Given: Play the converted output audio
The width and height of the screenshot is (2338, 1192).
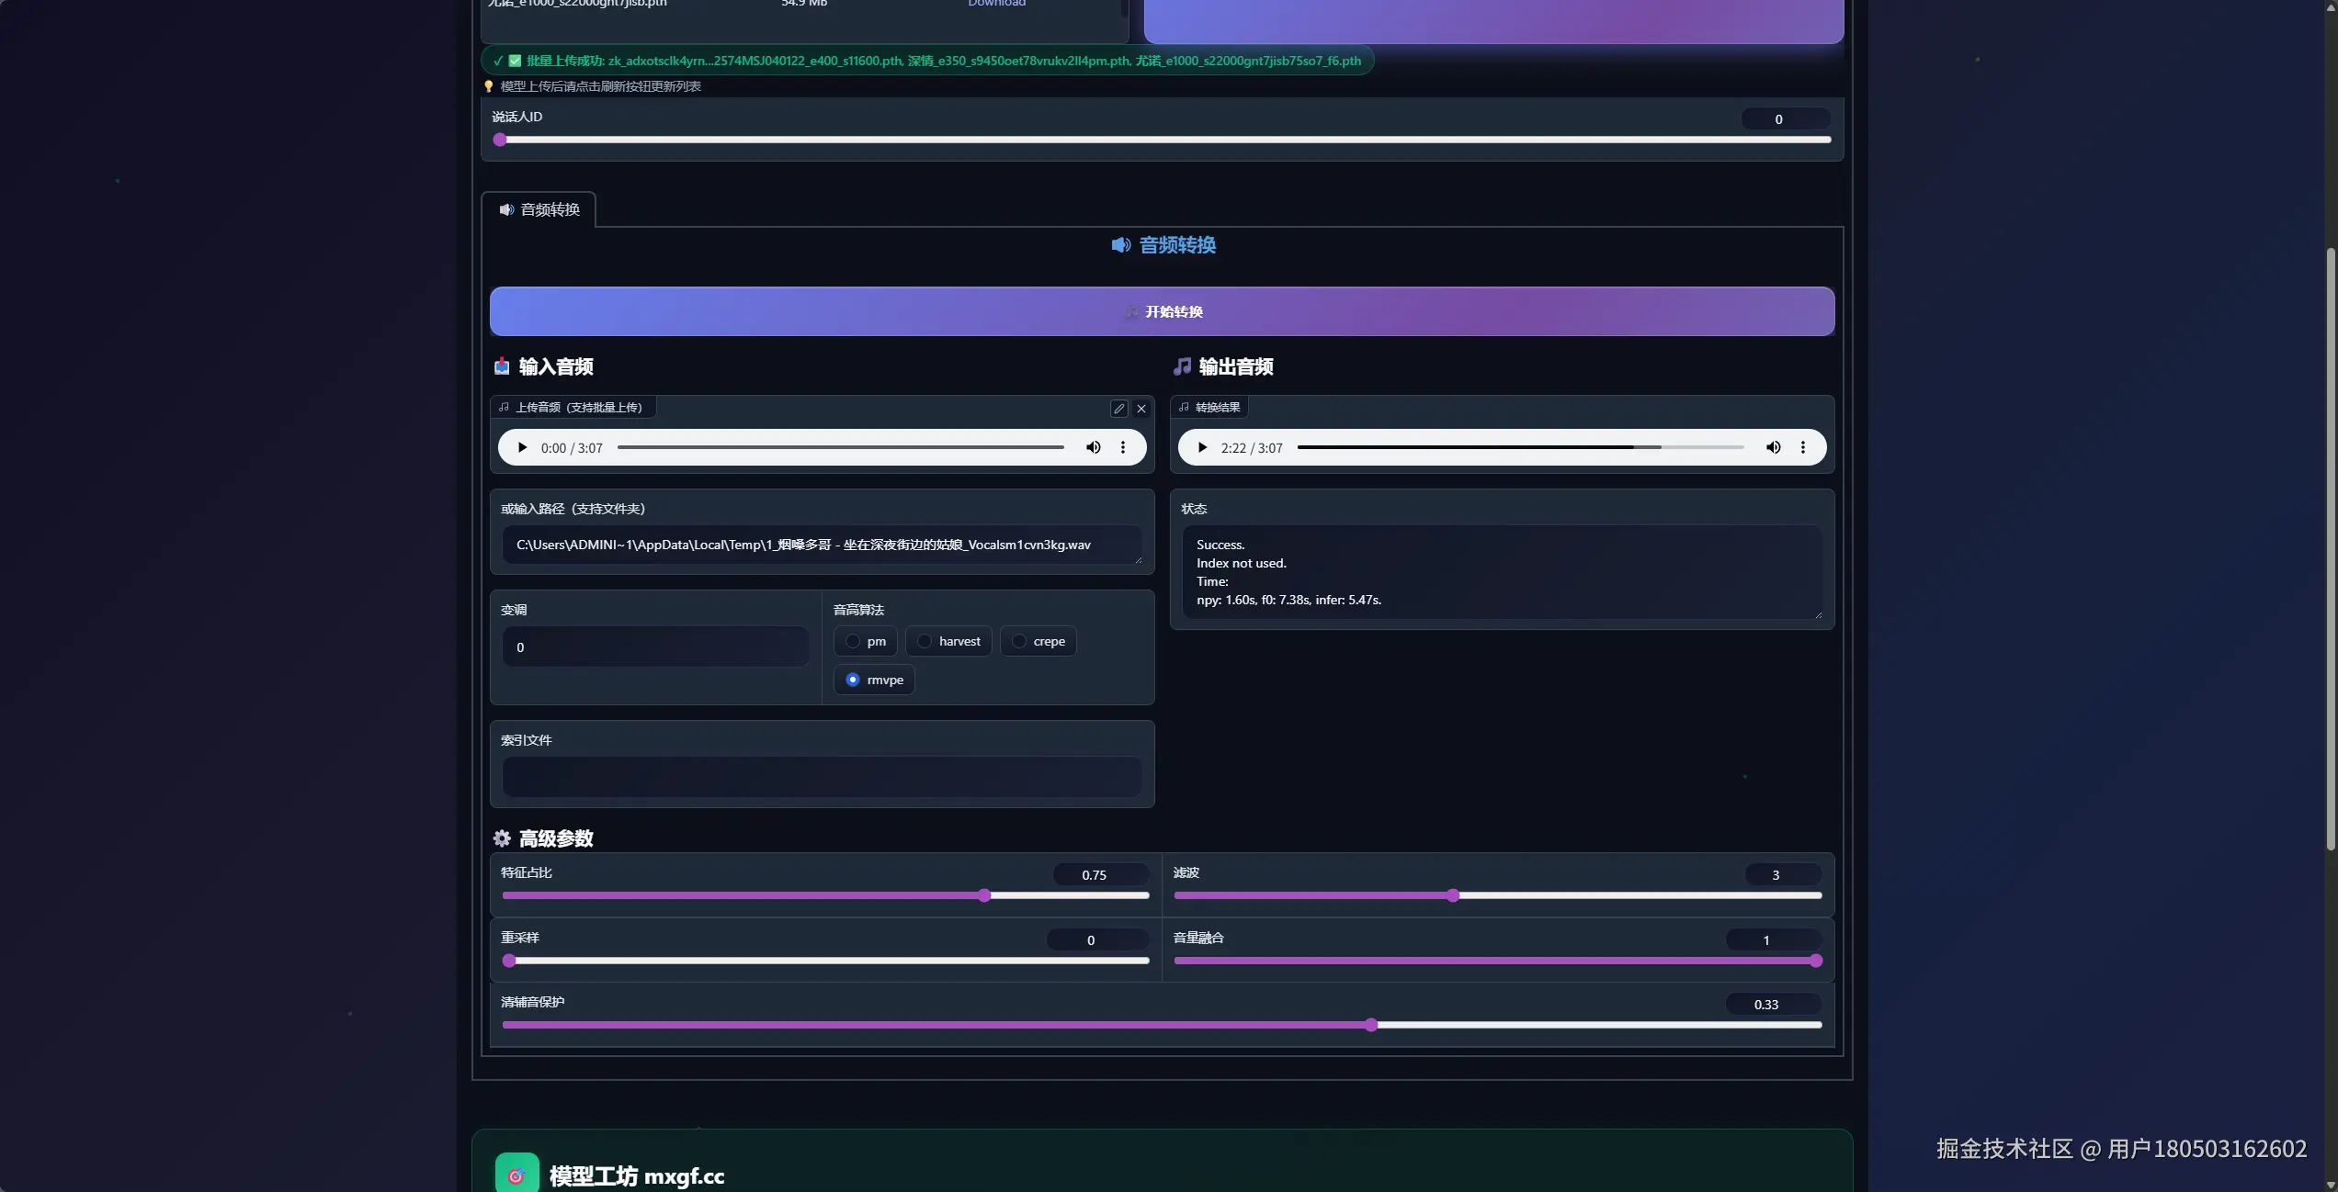Looking at the screenshot, I should 1202,448.
